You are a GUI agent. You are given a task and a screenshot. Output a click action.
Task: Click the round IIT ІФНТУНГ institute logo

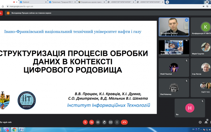(x=27, y=100)
